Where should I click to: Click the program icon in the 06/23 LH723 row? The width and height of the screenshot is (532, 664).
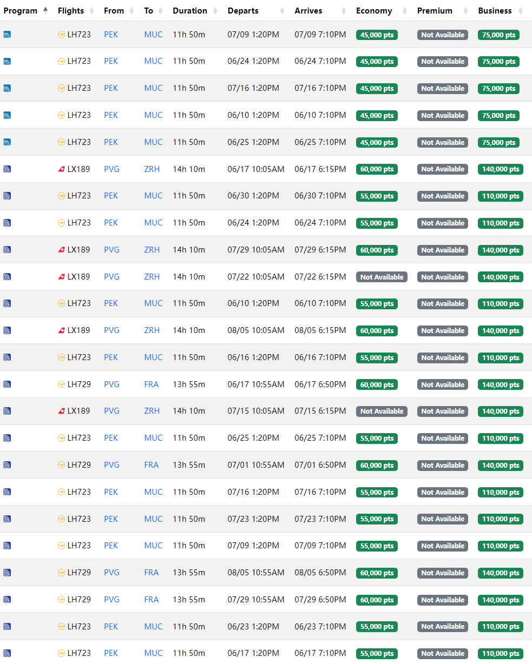tap(7, 627)
